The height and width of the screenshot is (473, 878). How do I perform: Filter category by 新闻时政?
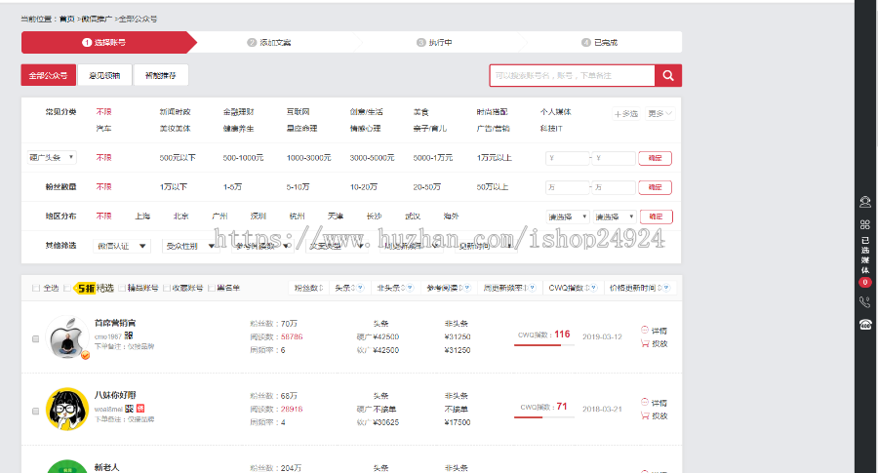(176, 112)
